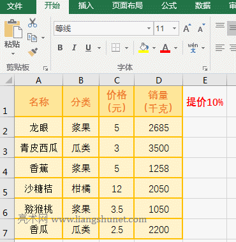Select cell containing 提价10%
This screenshot has height=242, width=236.
205,101
